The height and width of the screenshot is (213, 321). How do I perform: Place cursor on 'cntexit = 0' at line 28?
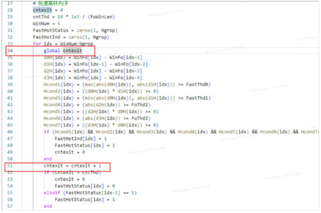coord(48,10)
